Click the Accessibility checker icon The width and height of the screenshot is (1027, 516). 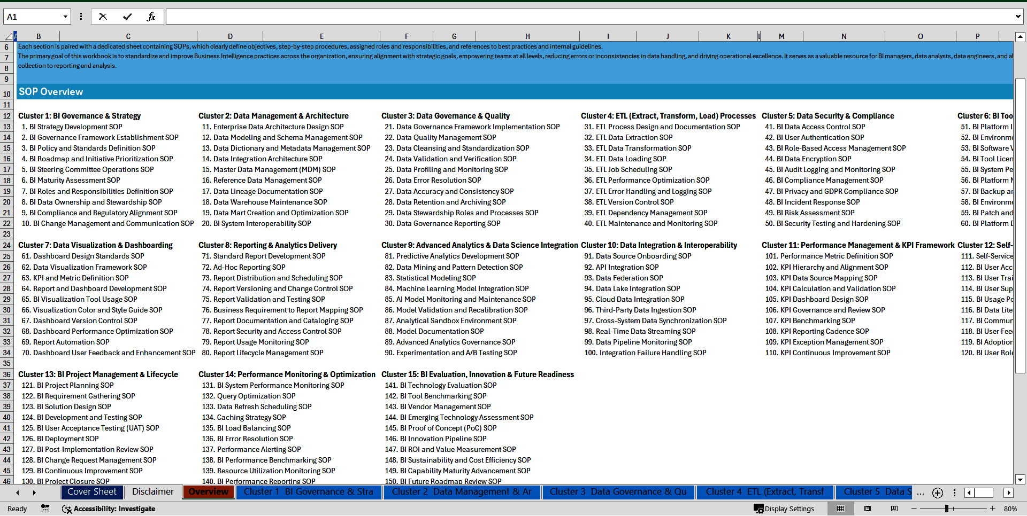pos(67,509)
